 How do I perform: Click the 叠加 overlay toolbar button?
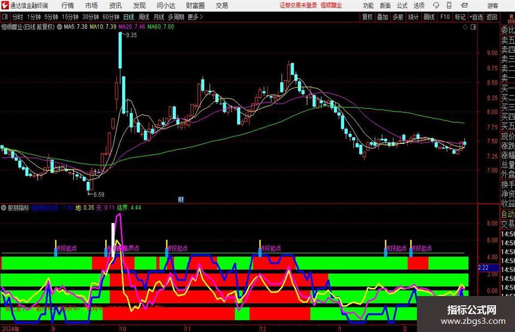383,17
